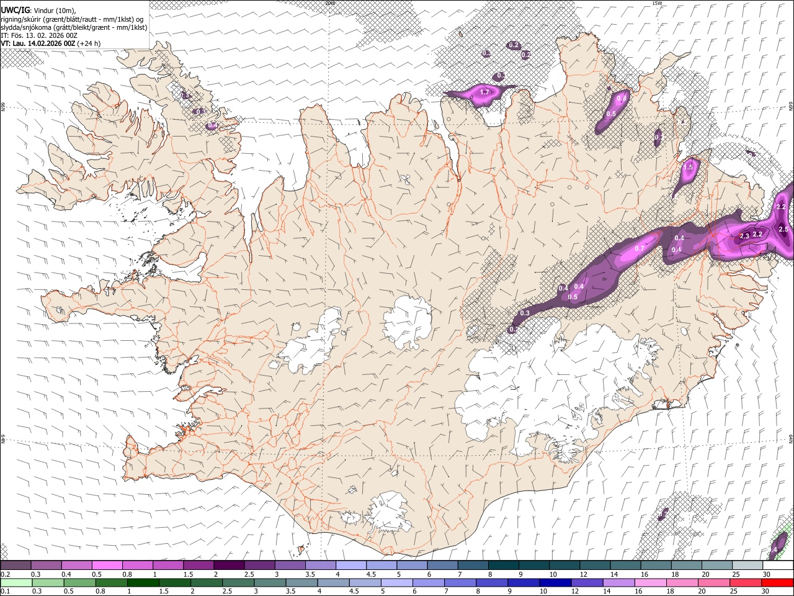794x596 pixels.
Task: Click the 0.7 snowfall value on the map
Action: [x=640, y=248]
